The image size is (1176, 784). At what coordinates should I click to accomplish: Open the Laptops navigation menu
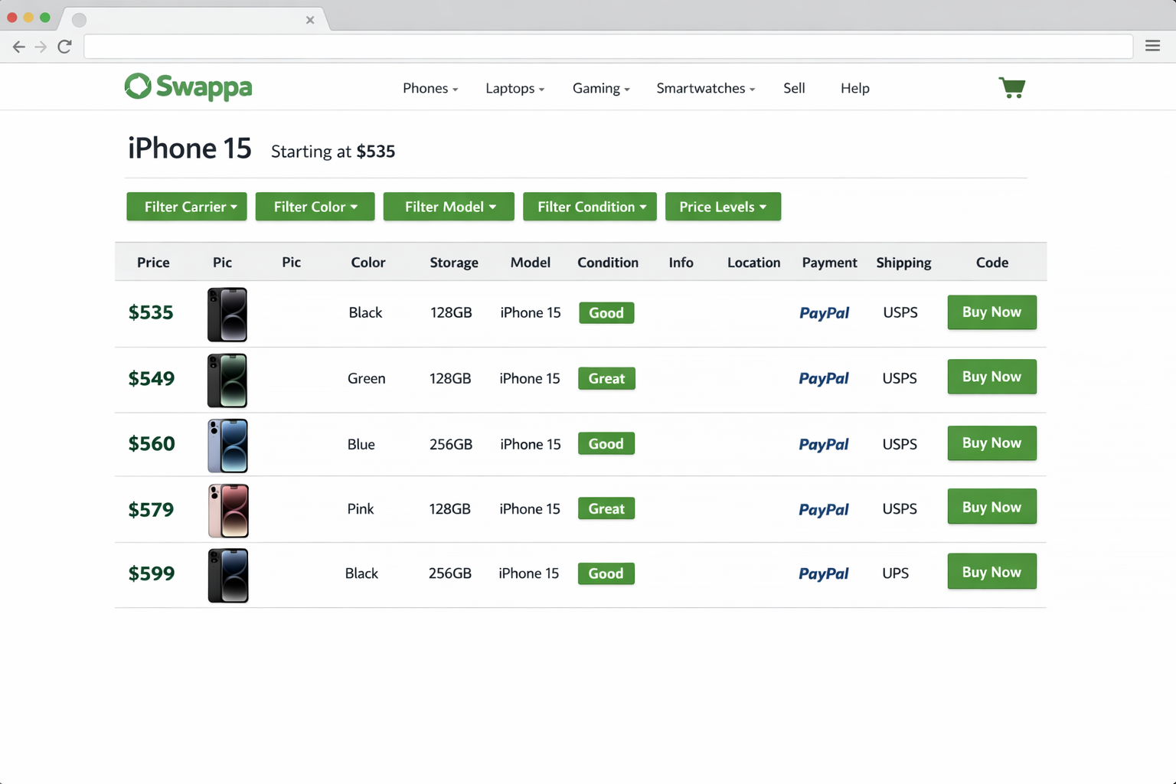point(514,88)
